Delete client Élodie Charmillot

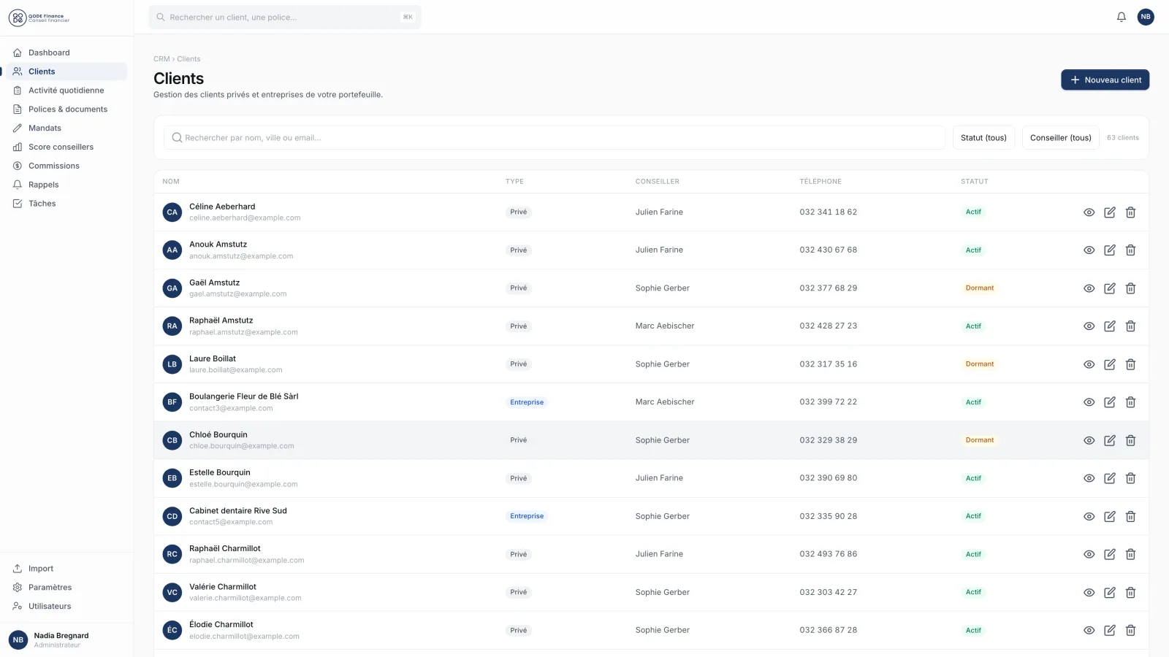1130,630
